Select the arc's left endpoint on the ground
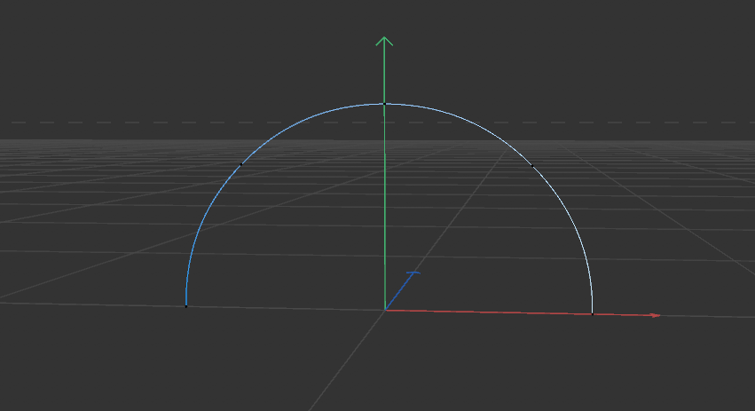The image size is (755, 411). coord(186,306)
